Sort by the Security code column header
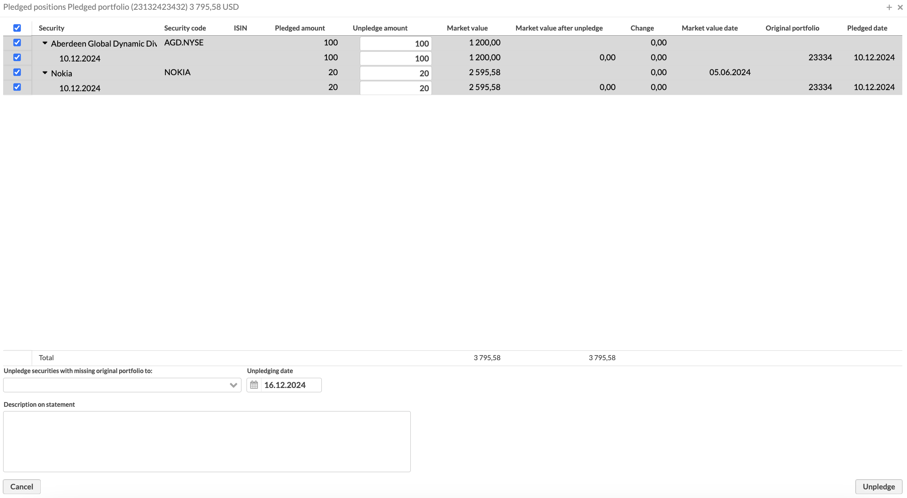The image size is (907, 498). 185,28
